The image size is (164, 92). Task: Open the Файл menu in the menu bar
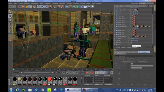[10, 3]
